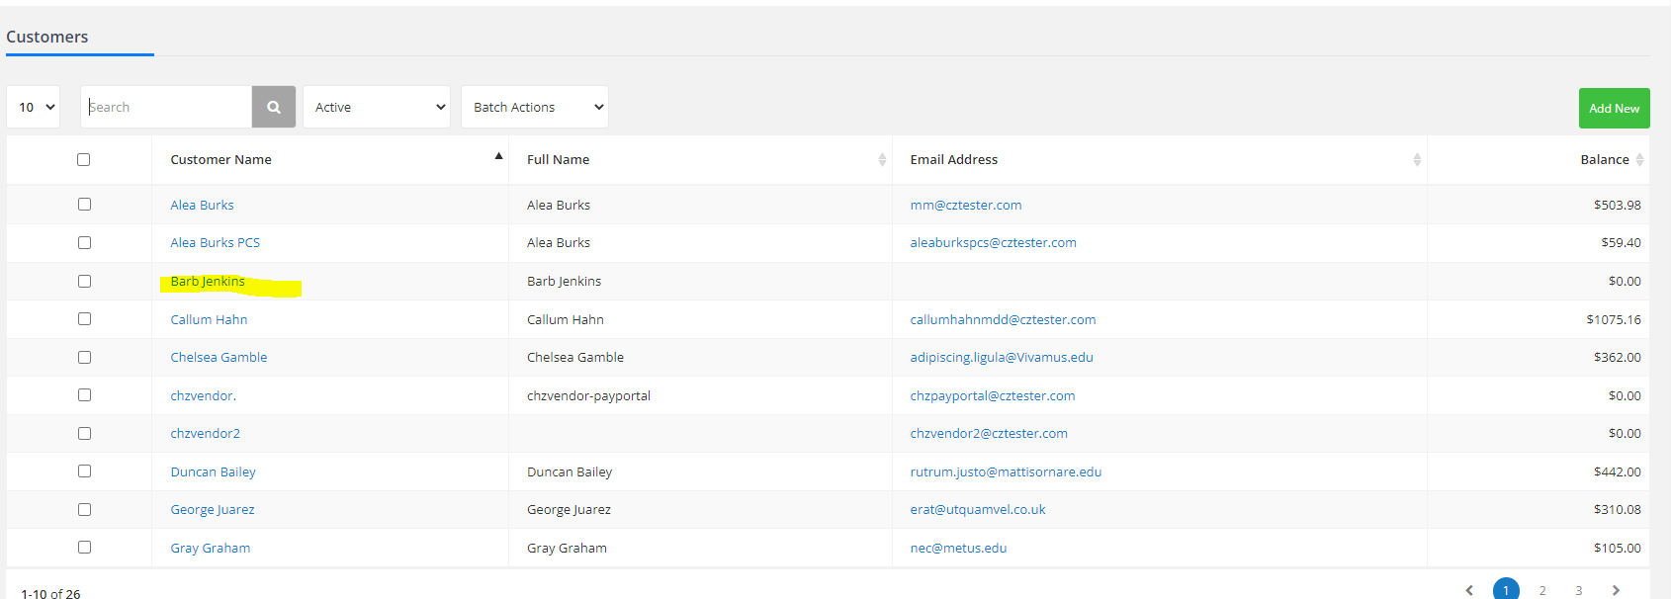The height and width of the screenshot is (599, 1671).
Task: Click the chzvendor2@cztester.com email link
Action: click(x=989, y=433)
